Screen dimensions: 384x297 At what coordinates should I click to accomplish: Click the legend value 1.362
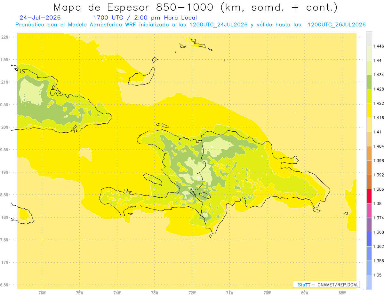pos(378,246)
